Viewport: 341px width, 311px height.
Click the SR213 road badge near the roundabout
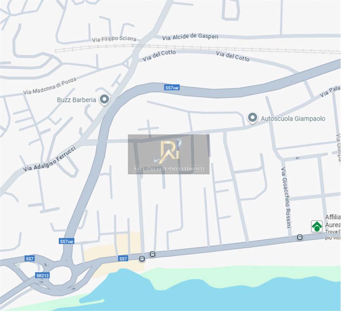(42, 276)
